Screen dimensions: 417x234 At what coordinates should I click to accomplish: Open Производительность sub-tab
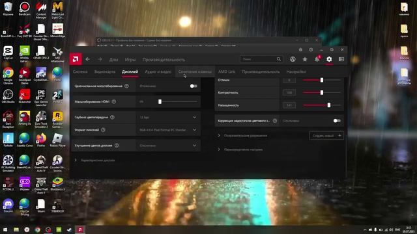tap(261, 71)
